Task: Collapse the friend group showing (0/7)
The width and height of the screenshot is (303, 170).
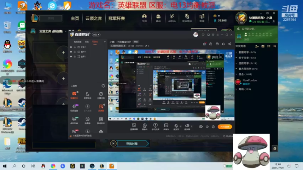Action: click(236, 69)
